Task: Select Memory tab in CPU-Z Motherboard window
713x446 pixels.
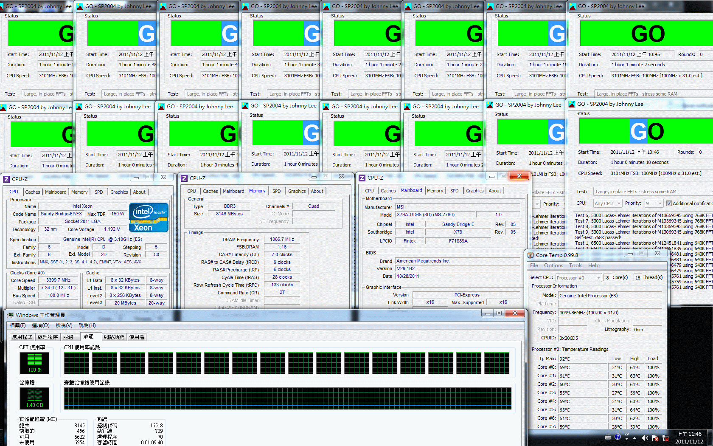Action: pos(435,191)
